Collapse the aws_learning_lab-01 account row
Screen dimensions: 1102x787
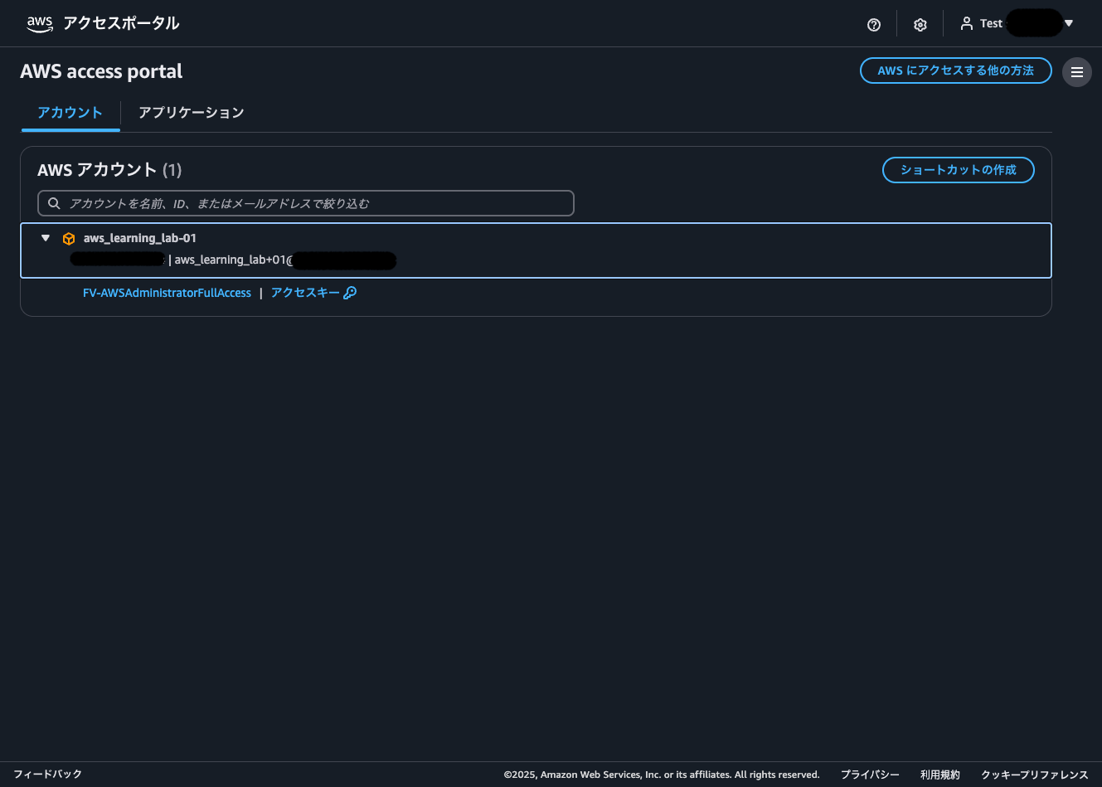coord(46,238)
